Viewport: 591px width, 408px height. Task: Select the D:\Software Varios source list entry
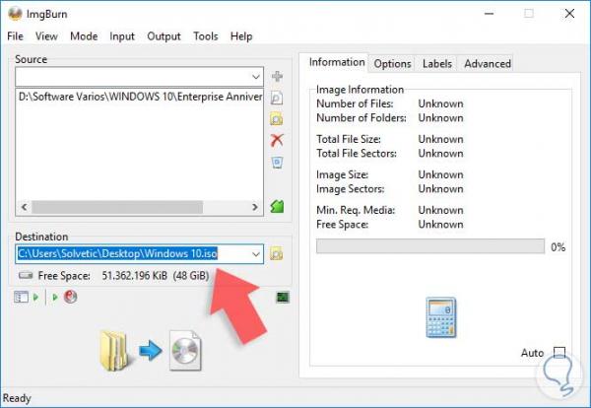pos(140,97)
